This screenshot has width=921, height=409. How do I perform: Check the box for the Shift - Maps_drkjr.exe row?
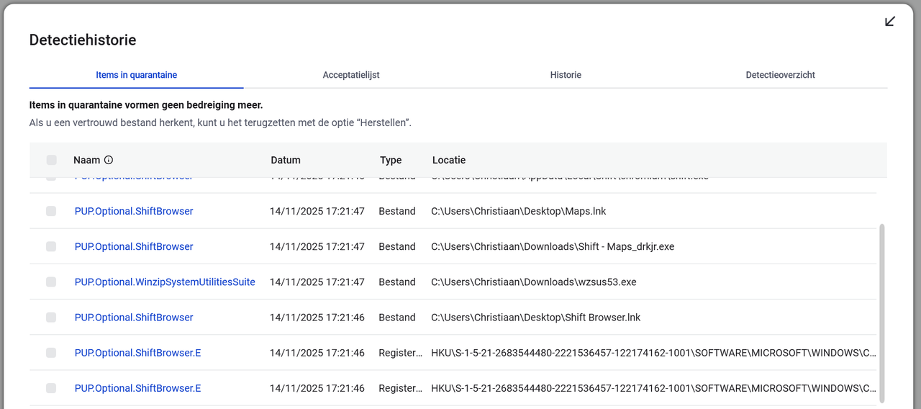51,246
